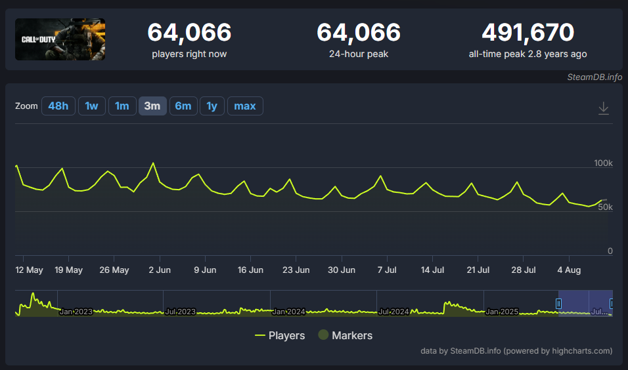Choose the 3m zoom button
This screenshot has width=628, height=370.
click(152, 106)
